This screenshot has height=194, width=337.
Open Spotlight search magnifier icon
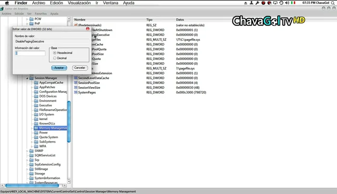point(333,3)
